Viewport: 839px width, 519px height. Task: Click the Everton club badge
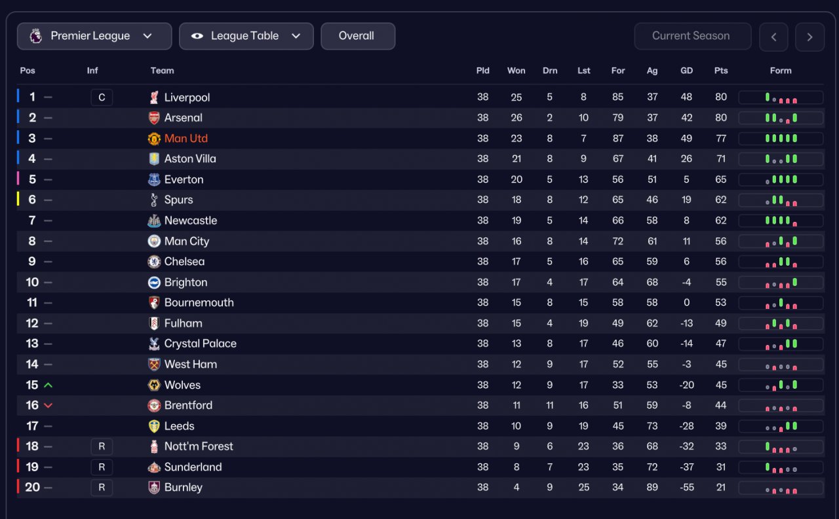(154, 179)
